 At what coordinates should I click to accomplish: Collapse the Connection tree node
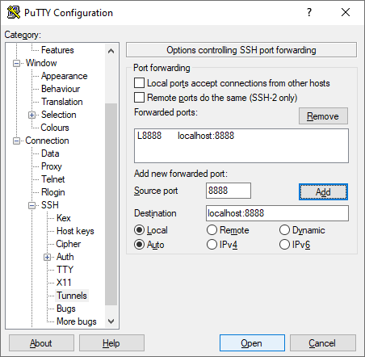(17, 141)
